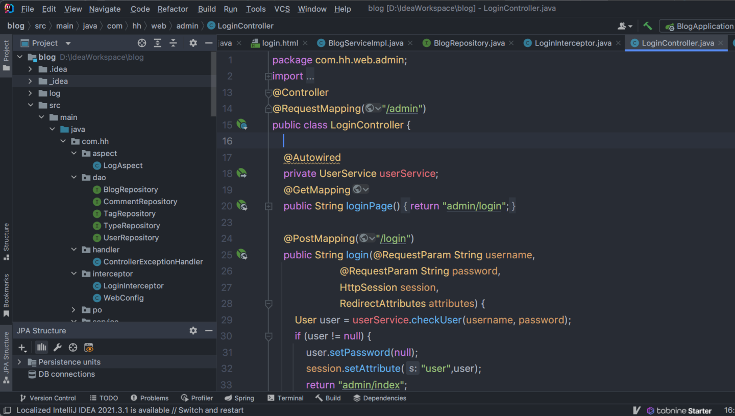Switch to the BlogRepository.java tab

click(x=469, y=43)
